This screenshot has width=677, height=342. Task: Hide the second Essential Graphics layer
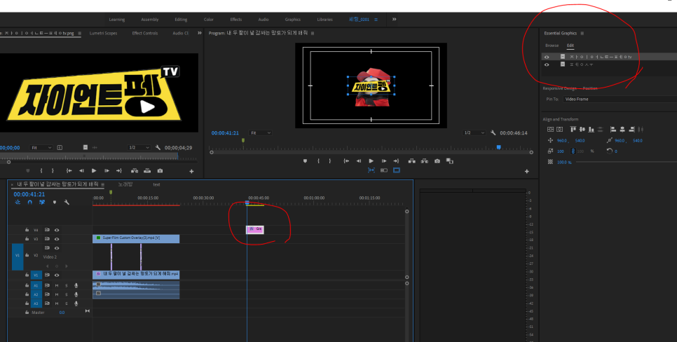(547, 64)
